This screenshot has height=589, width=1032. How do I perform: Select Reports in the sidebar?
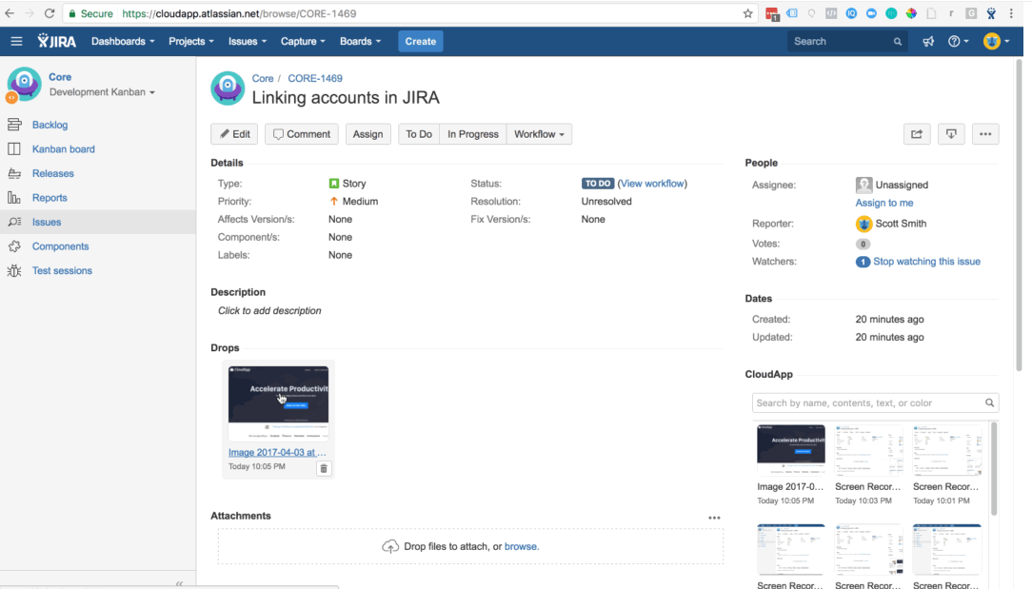tap(50, 197)
